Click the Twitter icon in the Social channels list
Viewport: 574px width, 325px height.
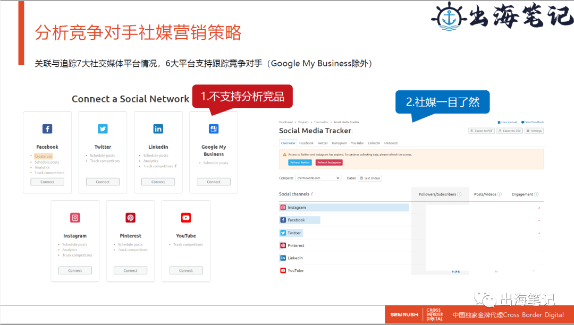point(283,233)
